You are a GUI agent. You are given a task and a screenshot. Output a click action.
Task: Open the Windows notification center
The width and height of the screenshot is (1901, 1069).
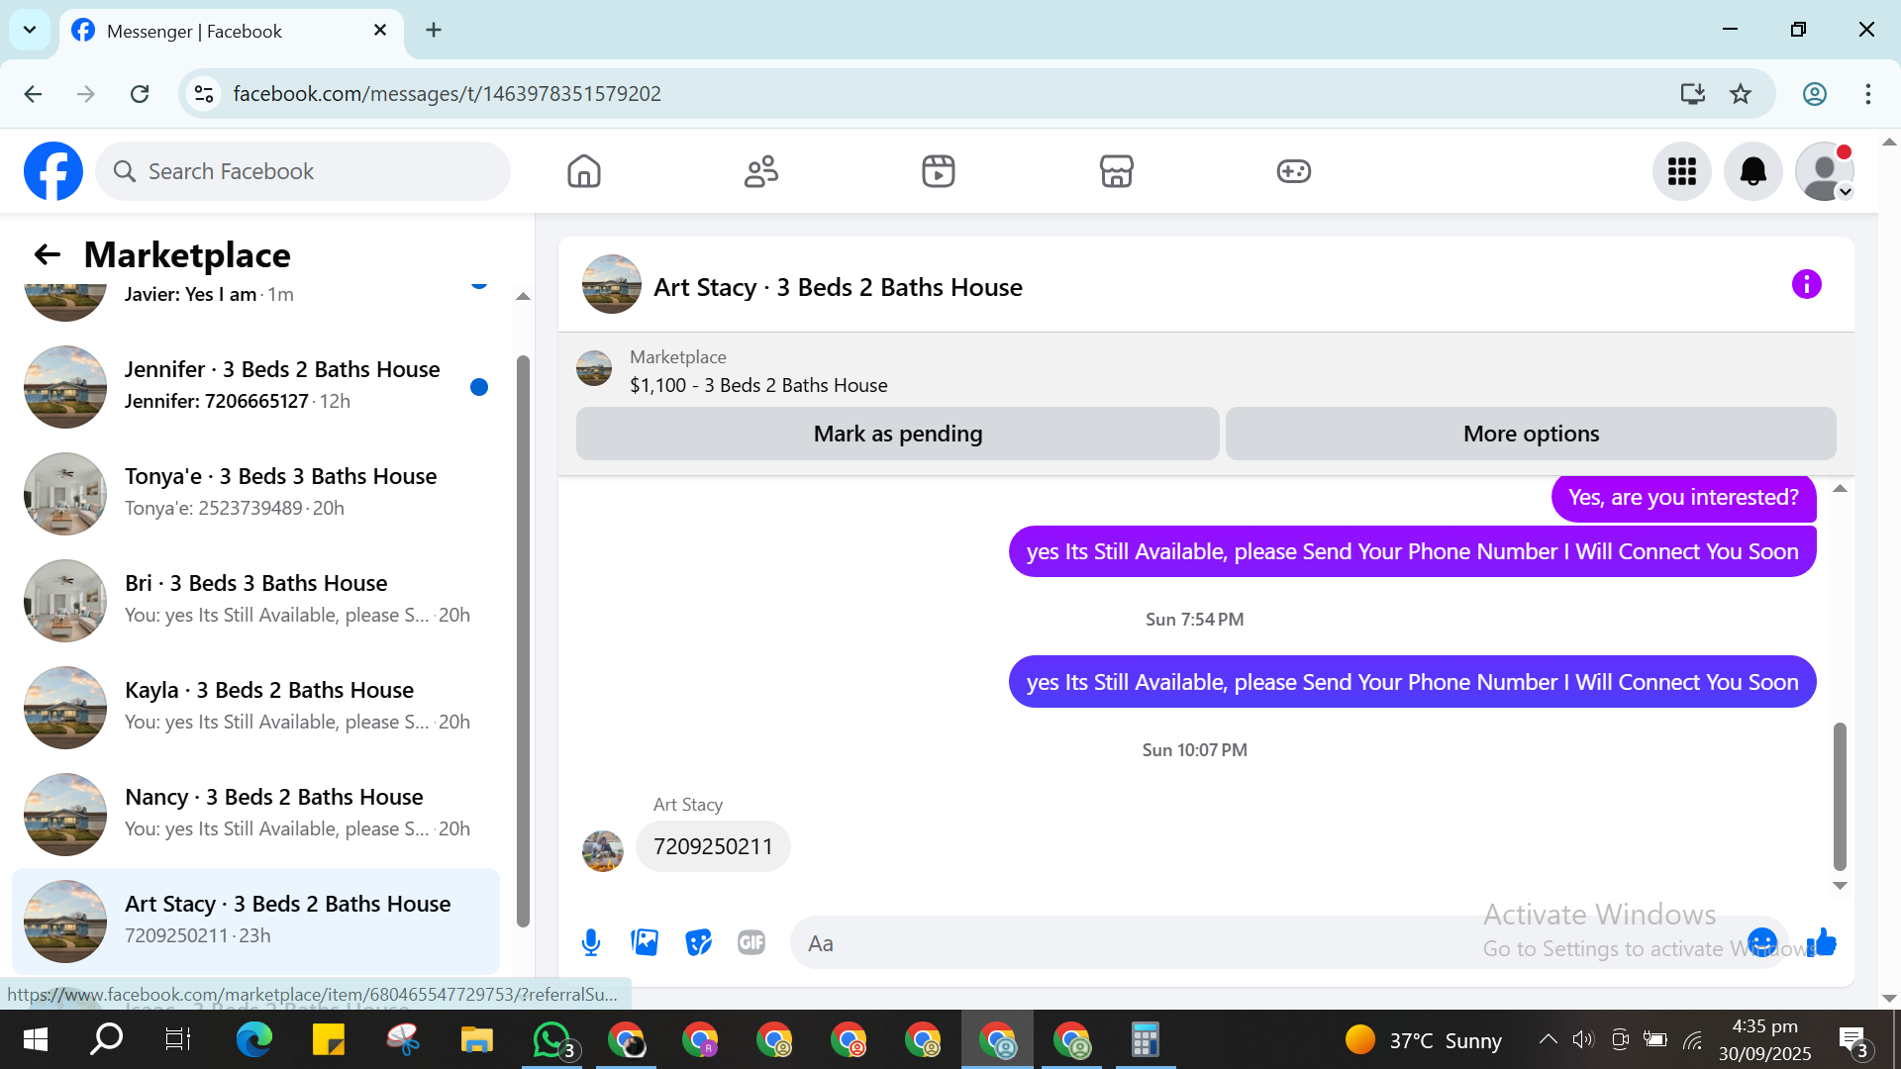[1853, 1040]
